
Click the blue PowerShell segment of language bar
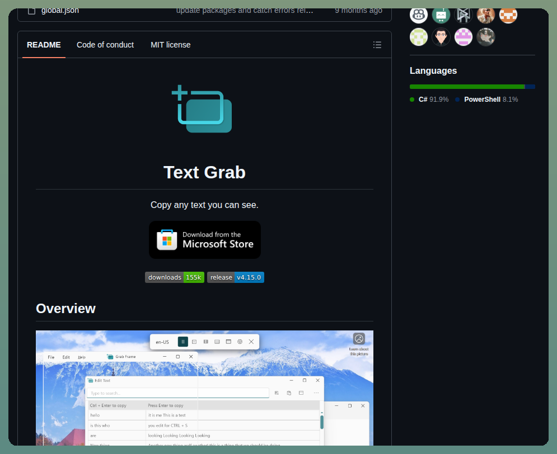pyautogui.click(x=530, y=87)
